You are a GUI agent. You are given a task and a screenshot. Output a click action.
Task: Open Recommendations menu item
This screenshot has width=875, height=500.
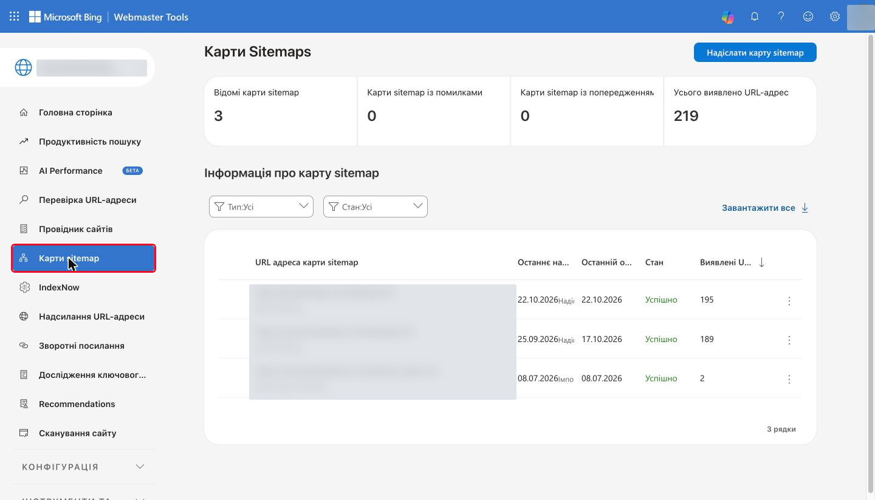point(83,404)
